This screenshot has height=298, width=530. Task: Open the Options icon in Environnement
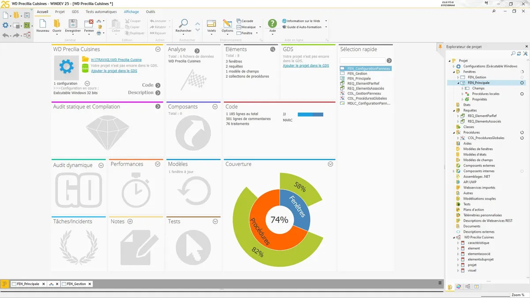[227, 23]
